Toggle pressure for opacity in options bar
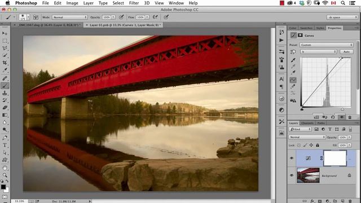Viewport: 361px width, 203px height. [x=121, y=17]
